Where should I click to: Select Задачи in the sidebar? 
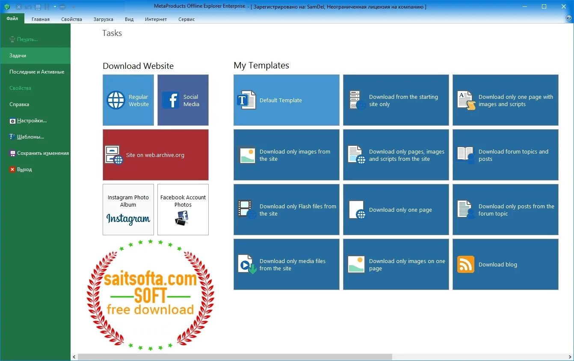point(36,56)
